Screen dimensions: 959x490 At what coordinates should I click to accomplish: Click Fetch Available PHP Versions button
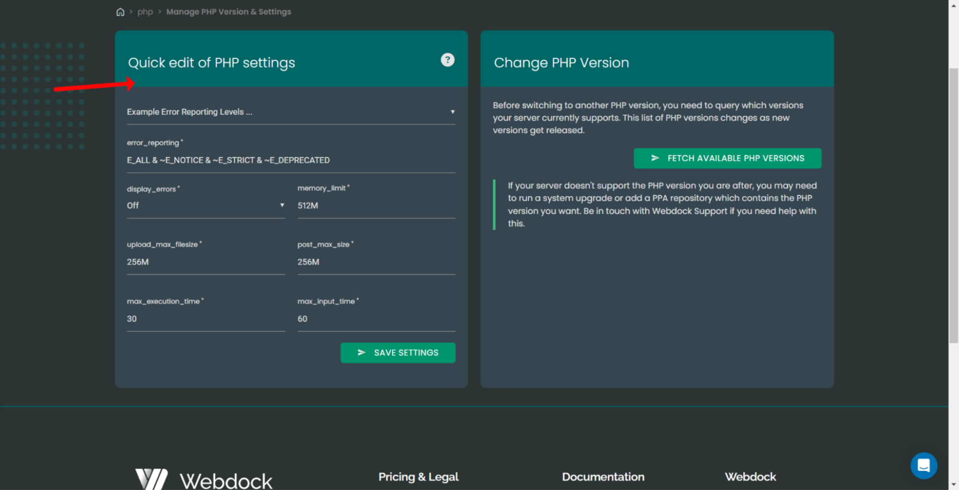click(727, 158)
